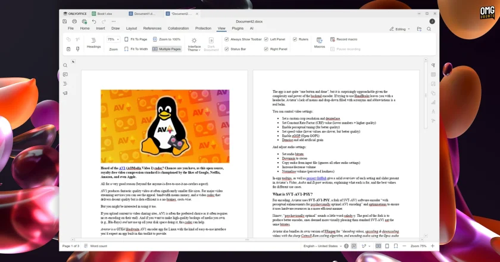Close the Document2 tab

click(197, 14)
